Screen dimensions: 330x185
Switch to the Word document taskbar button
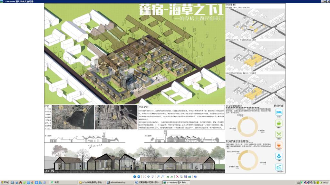coord(147,182)
